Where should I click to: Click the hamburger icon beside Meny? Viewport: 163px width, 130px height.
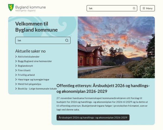144,8
